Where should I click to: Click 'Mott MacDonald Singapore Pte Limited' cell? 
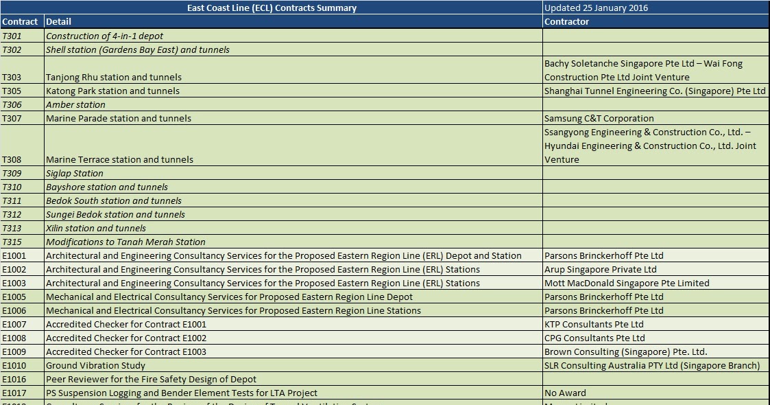click(x=656, y=283)
